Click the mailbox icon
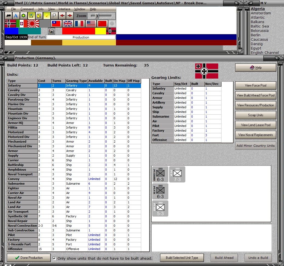 [x=52, y=31]
